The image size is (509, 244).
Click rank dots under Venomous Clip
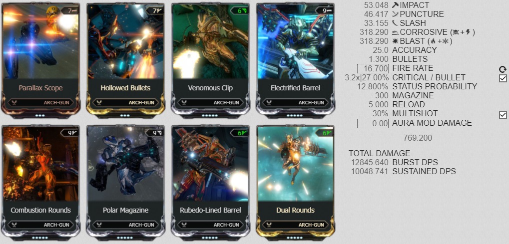tap(210, 115)
